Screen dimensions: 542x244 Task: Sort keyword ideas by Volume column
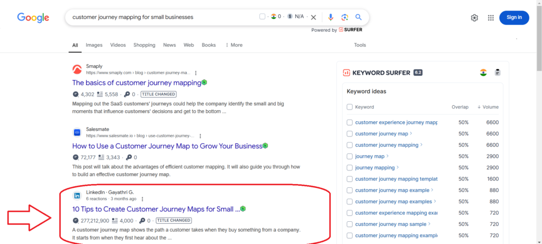pos(488,107)
